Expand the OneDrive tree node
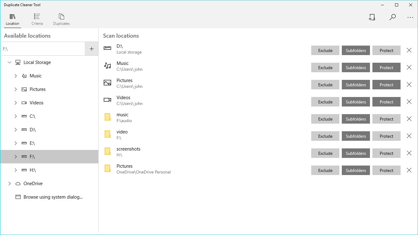Image resolution: width=418 pixels, height=235 pixels. 9,184
